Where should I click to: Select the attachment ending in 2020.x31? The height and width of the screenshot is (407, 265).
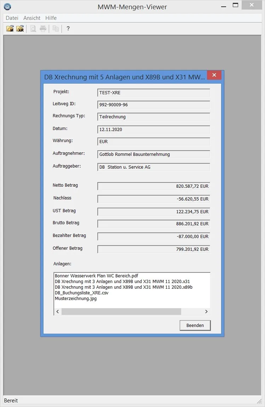point(122,281)
